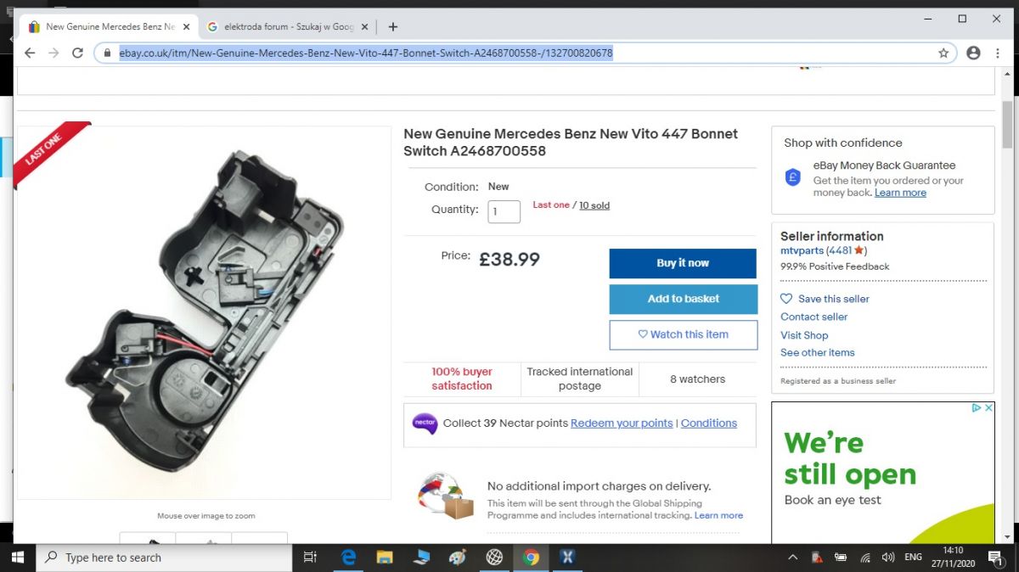
Task: Open the Chrome profile avatar icon
Action: click(973, 53)
